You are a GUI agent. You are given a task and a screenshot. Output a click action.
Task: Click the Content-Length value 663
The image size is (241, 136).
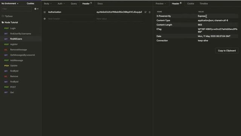(200, 25)
